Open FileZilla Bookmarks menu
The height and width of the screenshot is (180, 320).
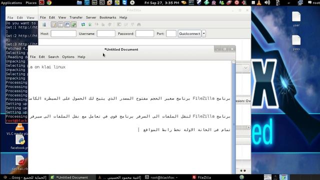[x=108, y=17]
